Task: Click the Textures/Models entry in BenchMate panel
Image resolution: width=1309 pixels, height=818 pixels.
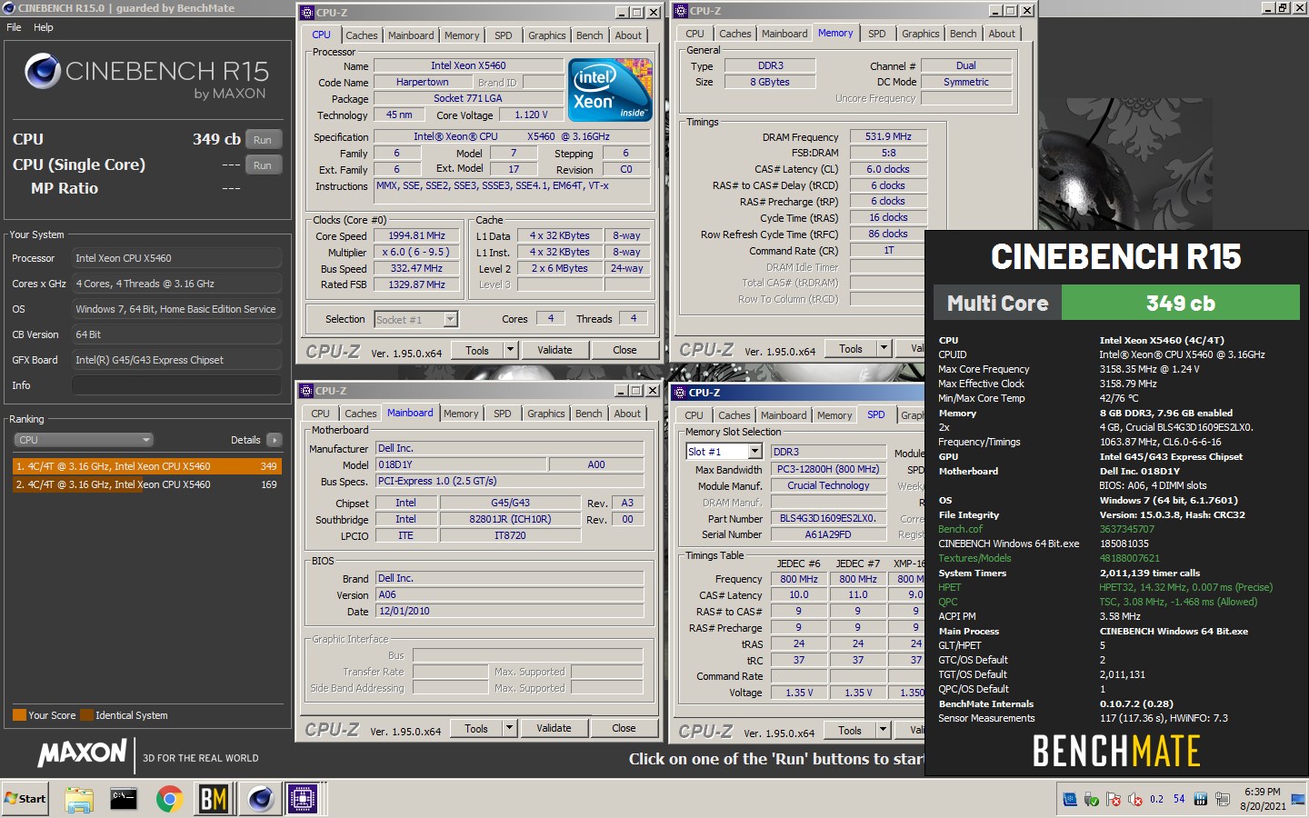Action: (x=974, y=558)
